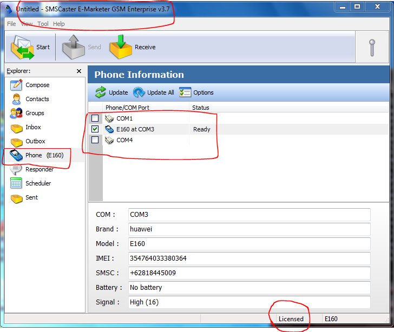Click the Update All icon
The width and height of the screenshot is (394, 332).
139,92
